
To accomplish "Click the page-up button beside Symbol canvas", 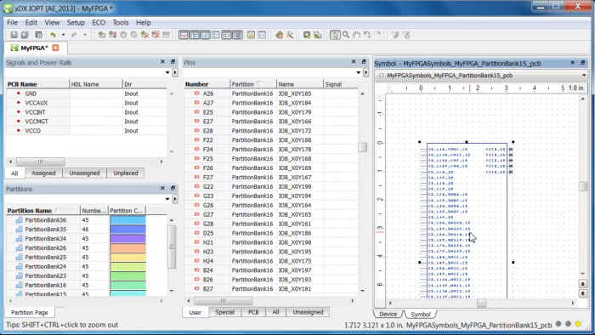I will pos(583,284).
